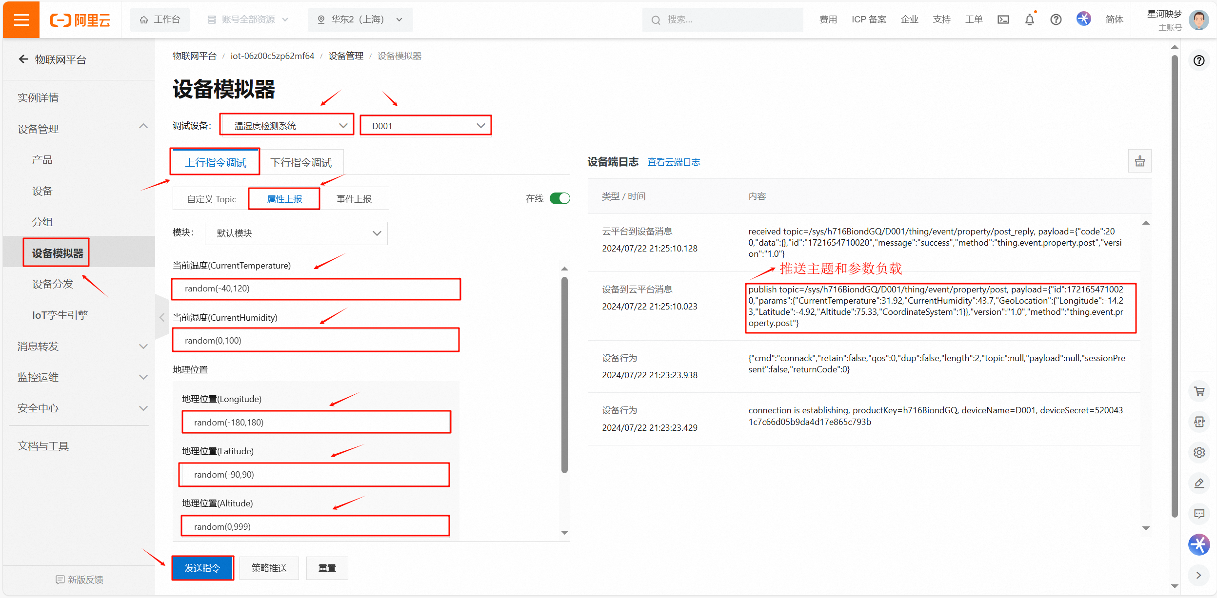Screen dimensions: 1217x598
Task: Click the feedback pencil icon on right edge
Action: pos(1199,483)
